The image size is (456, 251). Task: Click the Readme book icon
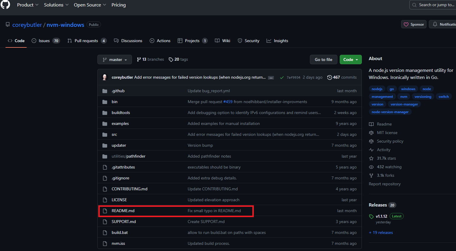[x=371, y=124]
